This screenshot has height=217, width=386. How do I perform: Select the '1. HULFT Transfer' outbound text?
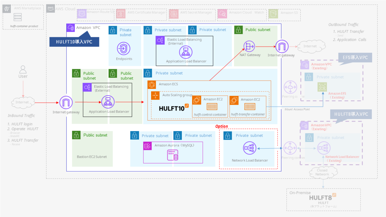(348, 31)
